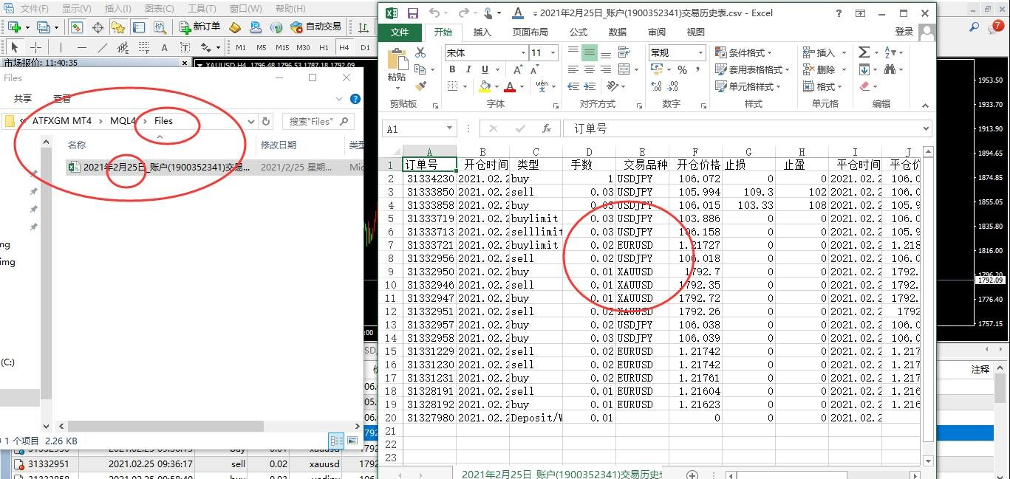Toggle bold formatting in Excel
1010x479 pixels.
tap(451, 69)
